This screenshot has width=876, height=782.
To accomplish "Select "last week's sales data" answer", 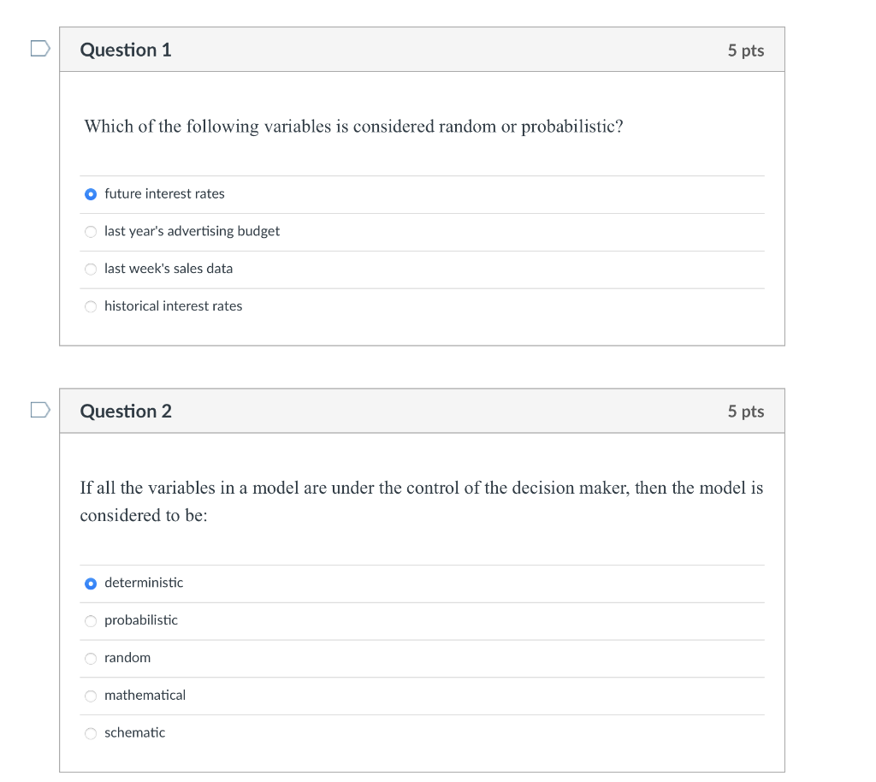I will click(91, 270).
